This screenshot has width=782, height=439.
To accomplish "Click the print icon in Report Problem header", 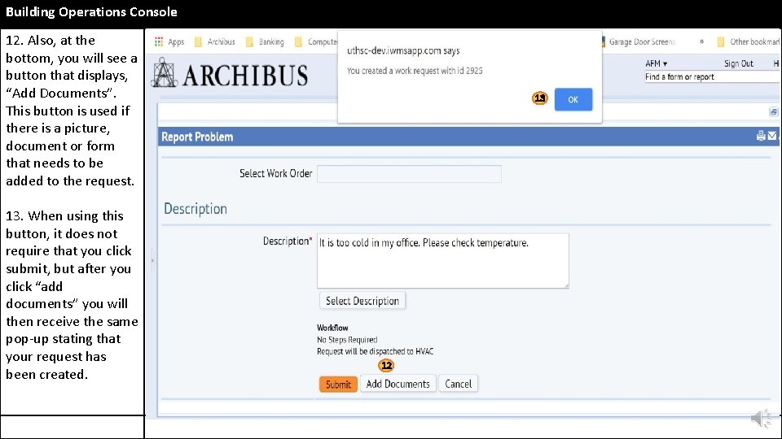I will [761, 136].
